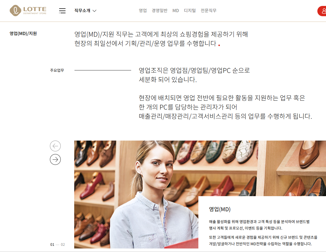This screenshot has width=326, height=252.
Task: Click the chevron next to 직무소개
Action: point(94,11)
